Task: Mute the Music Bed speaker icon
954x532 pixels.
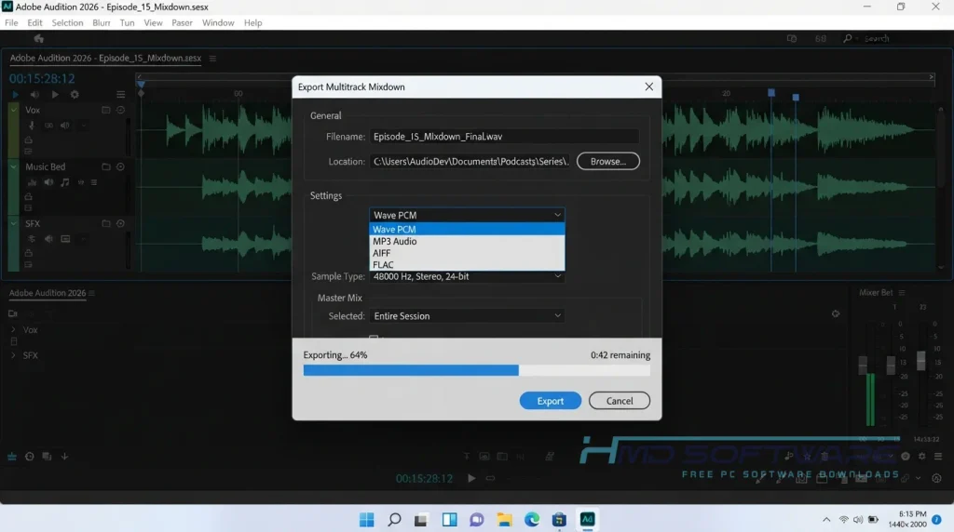Action: (x=48, y=182)
